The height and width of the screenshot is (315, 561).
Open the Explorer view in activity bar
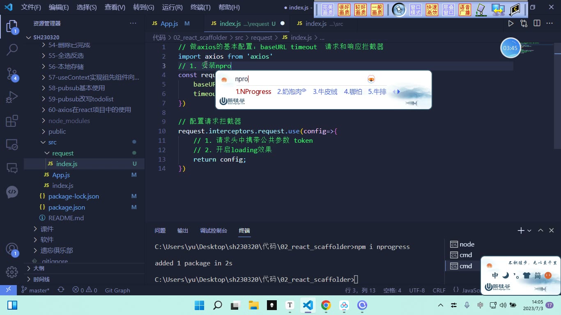click(12, 27)
